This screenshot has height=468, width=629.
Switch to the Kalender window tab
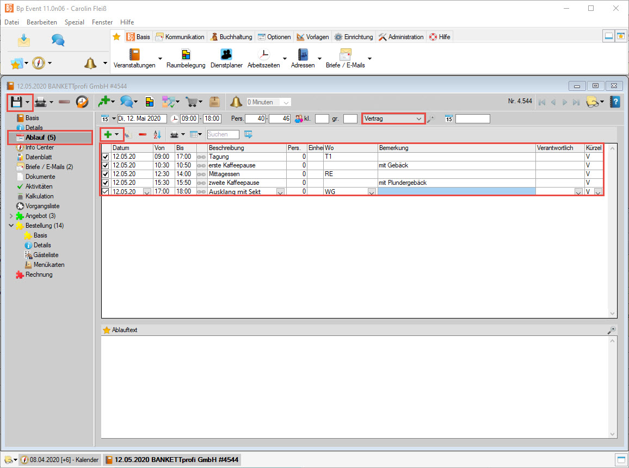[x=60, y=460]
